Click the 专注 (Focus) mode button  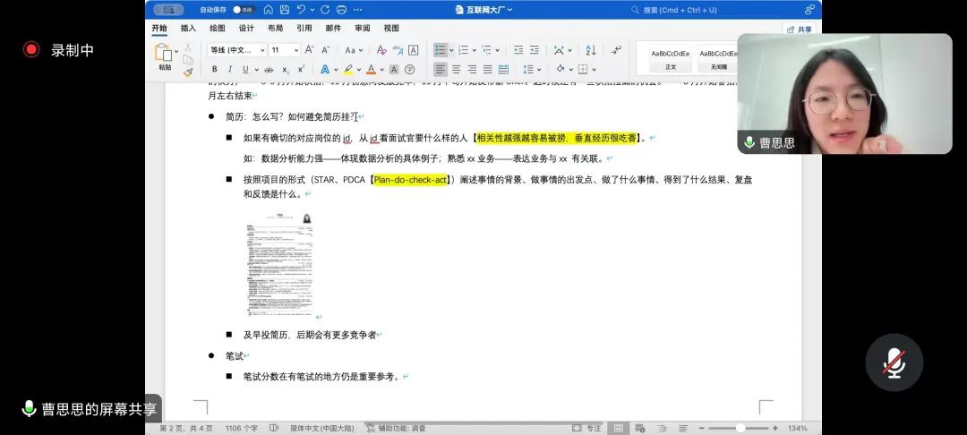click(588, 428)
